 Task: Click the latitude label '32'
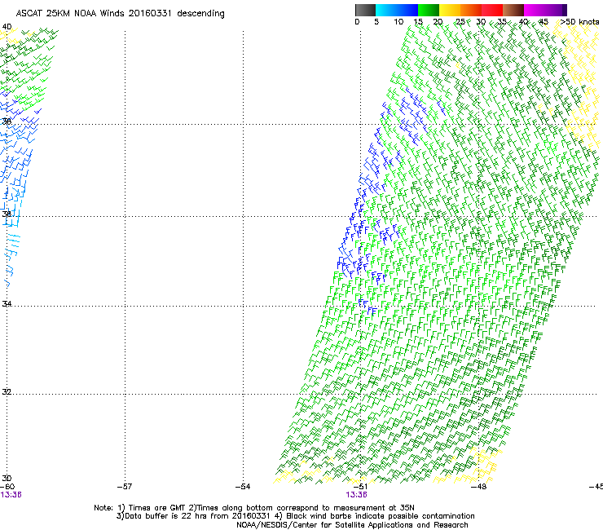[x=7, y=392]
